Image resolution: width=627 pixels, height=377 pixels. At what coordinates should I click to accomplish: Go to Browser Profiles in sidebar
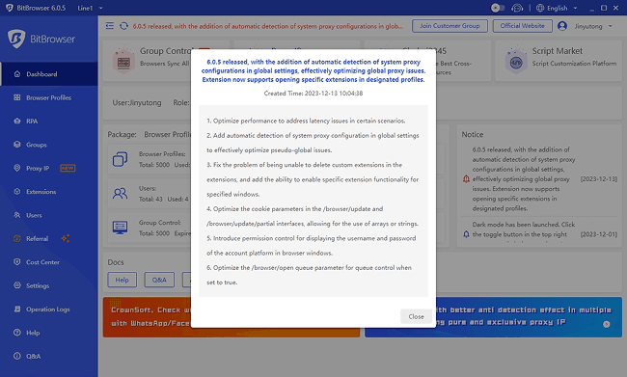point(49,97)
